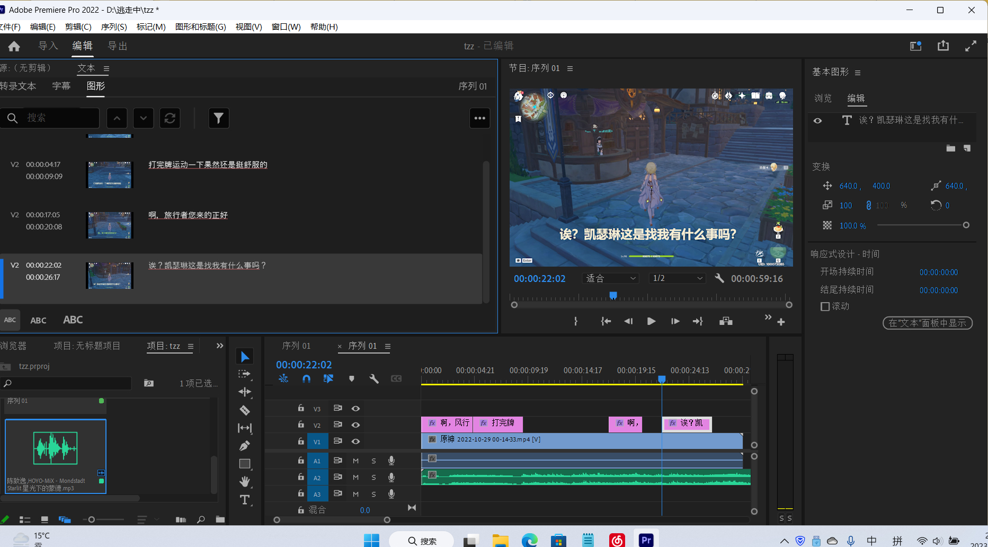988x547 pixels.
Task: Select the Razor tool
Action: pos(245,410)
